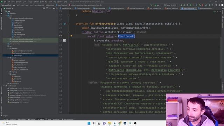Open the Help menu

pos(65,2)
